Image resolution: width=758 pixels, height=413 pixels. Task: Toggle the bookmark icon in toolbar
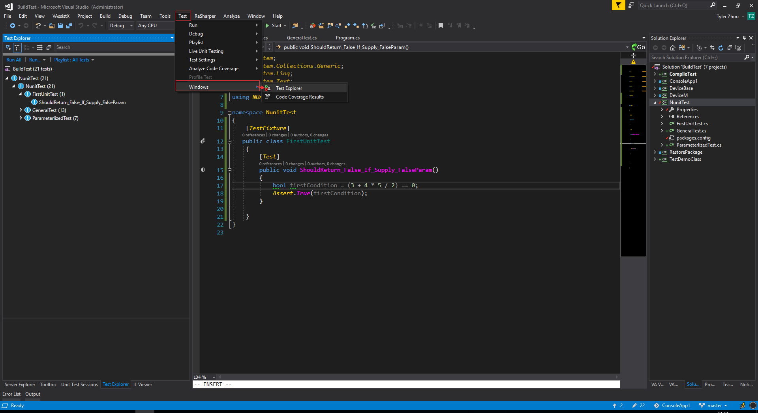[441, 26]
